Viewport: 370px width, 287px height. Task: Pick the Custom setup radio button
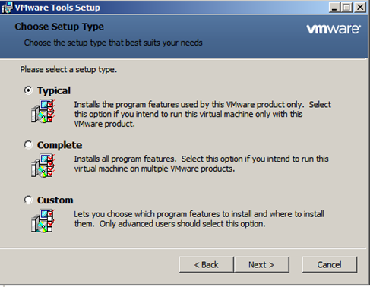tap(28, 200)
